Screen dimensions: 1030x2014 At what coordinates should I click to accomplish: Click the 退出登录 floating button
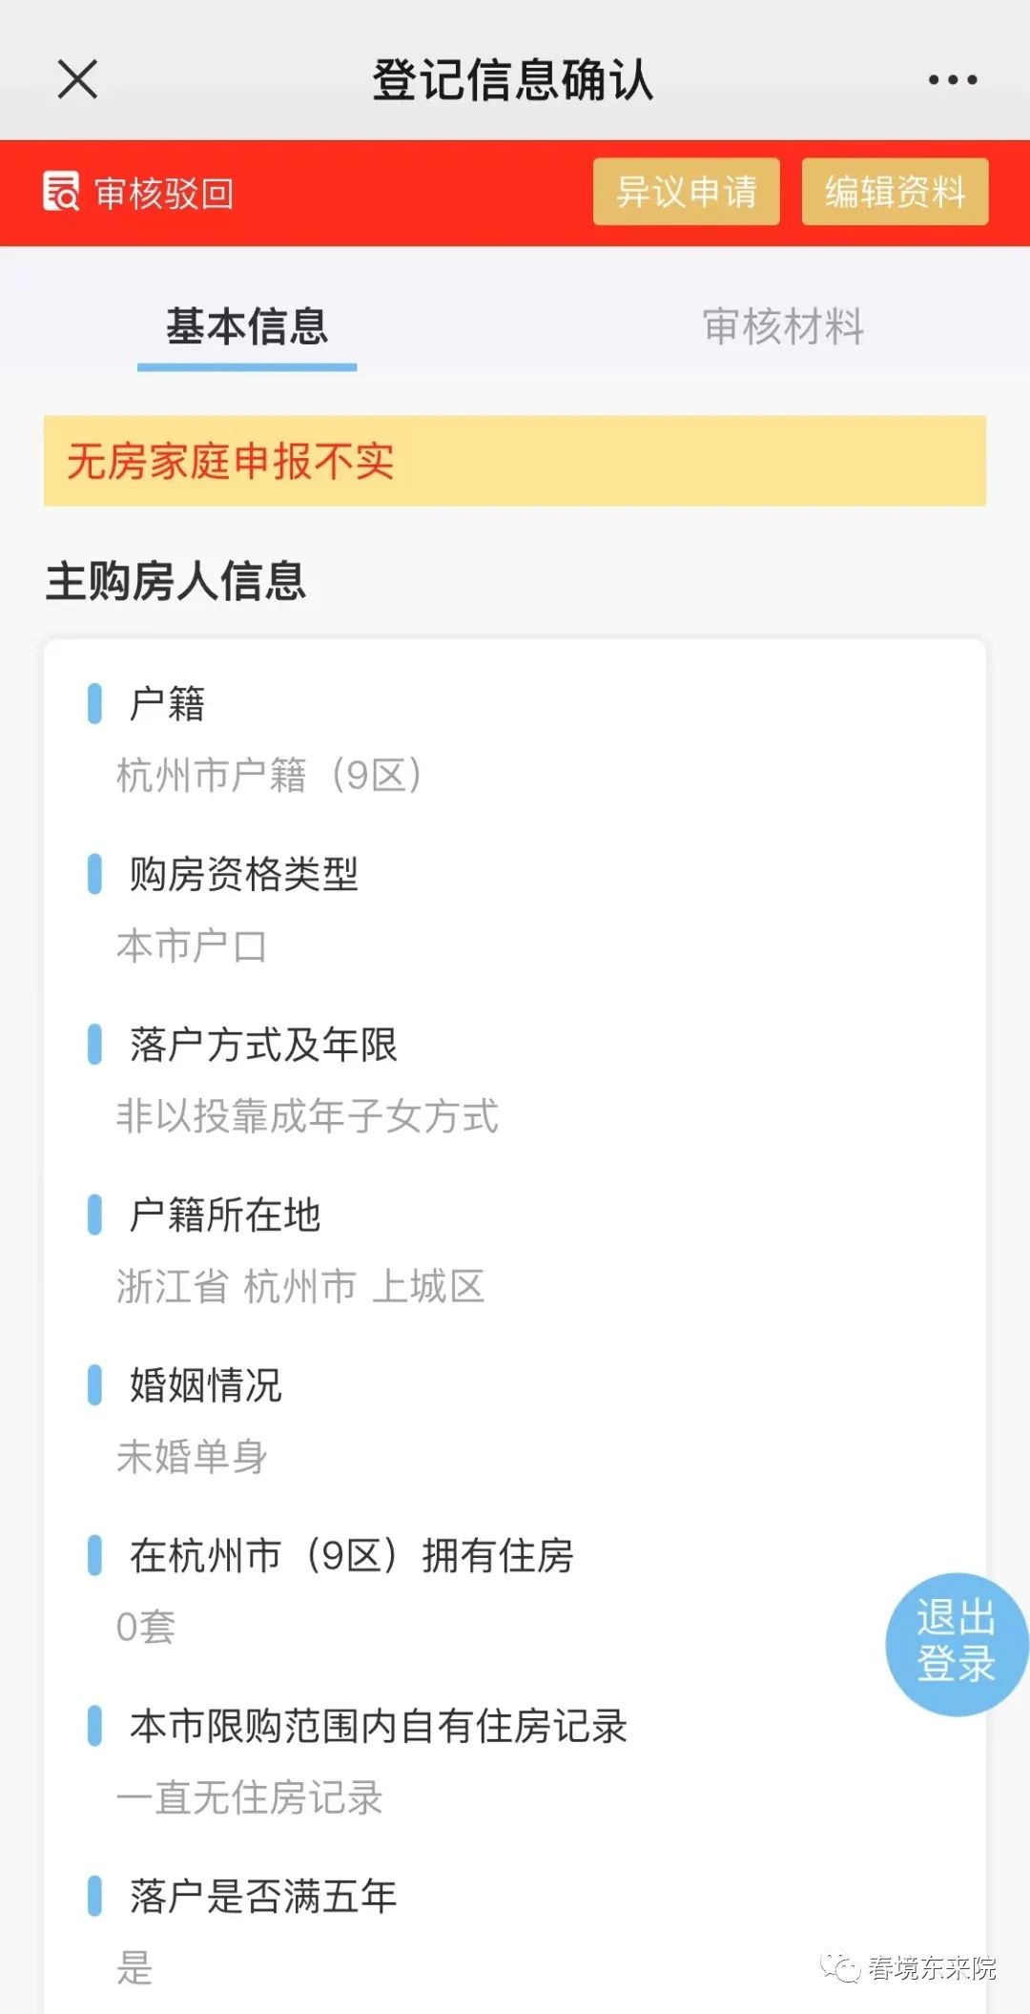point(957,1643)
